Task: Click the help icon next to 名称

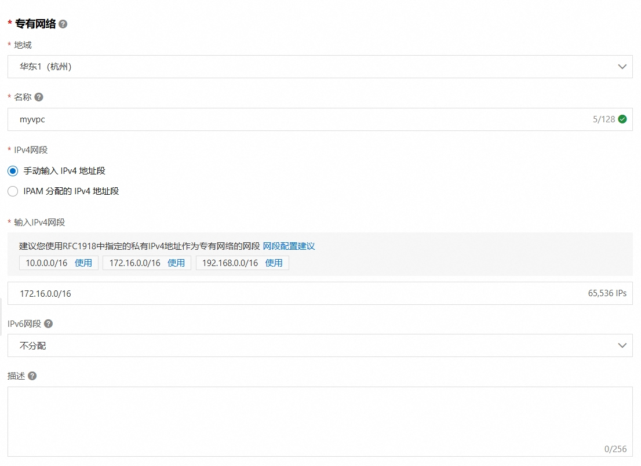Action: point(39,97)
